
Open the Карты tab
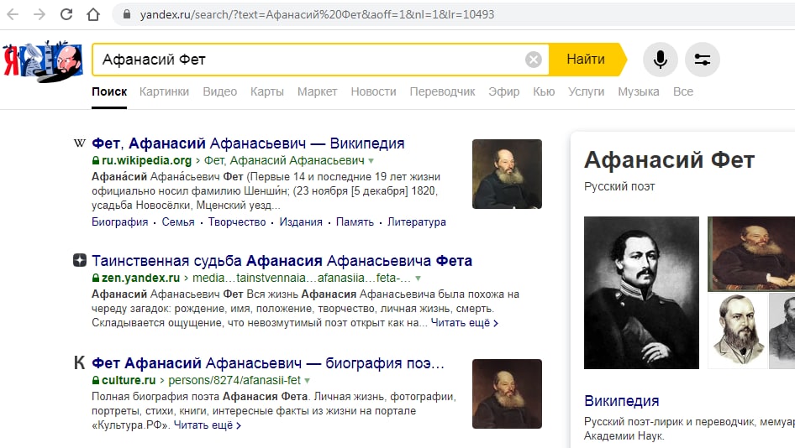[x=267, y=91]
